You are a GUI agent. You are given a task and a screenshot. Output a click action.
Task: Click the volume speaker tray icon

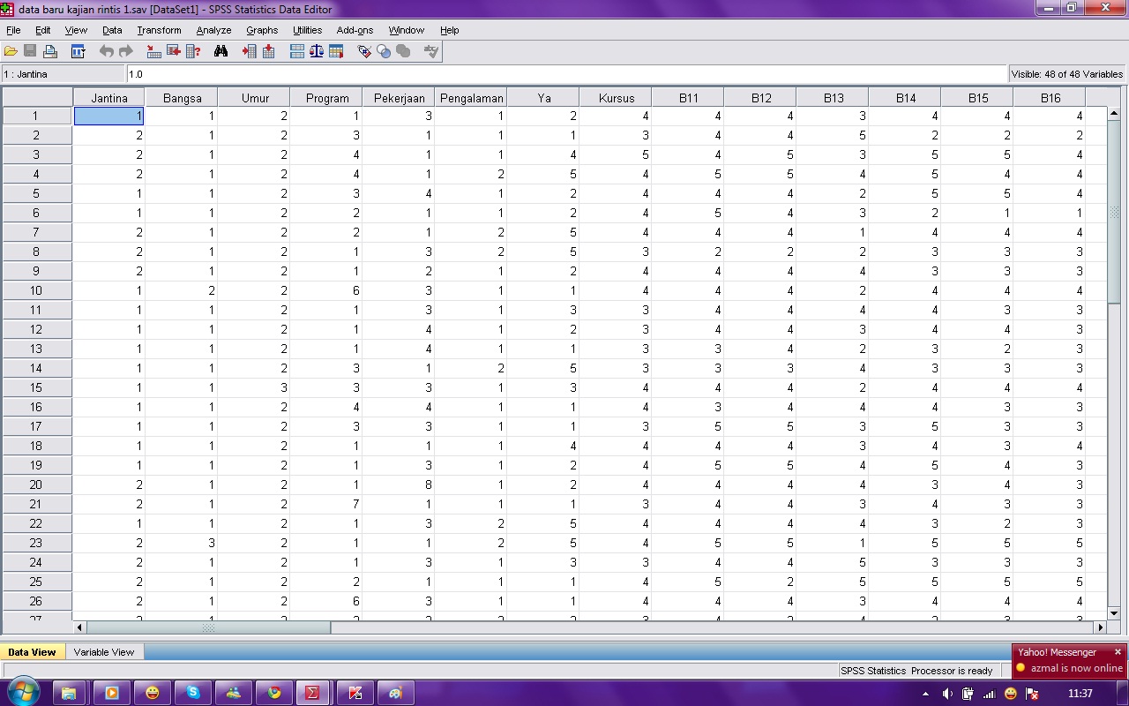point(947,694)
